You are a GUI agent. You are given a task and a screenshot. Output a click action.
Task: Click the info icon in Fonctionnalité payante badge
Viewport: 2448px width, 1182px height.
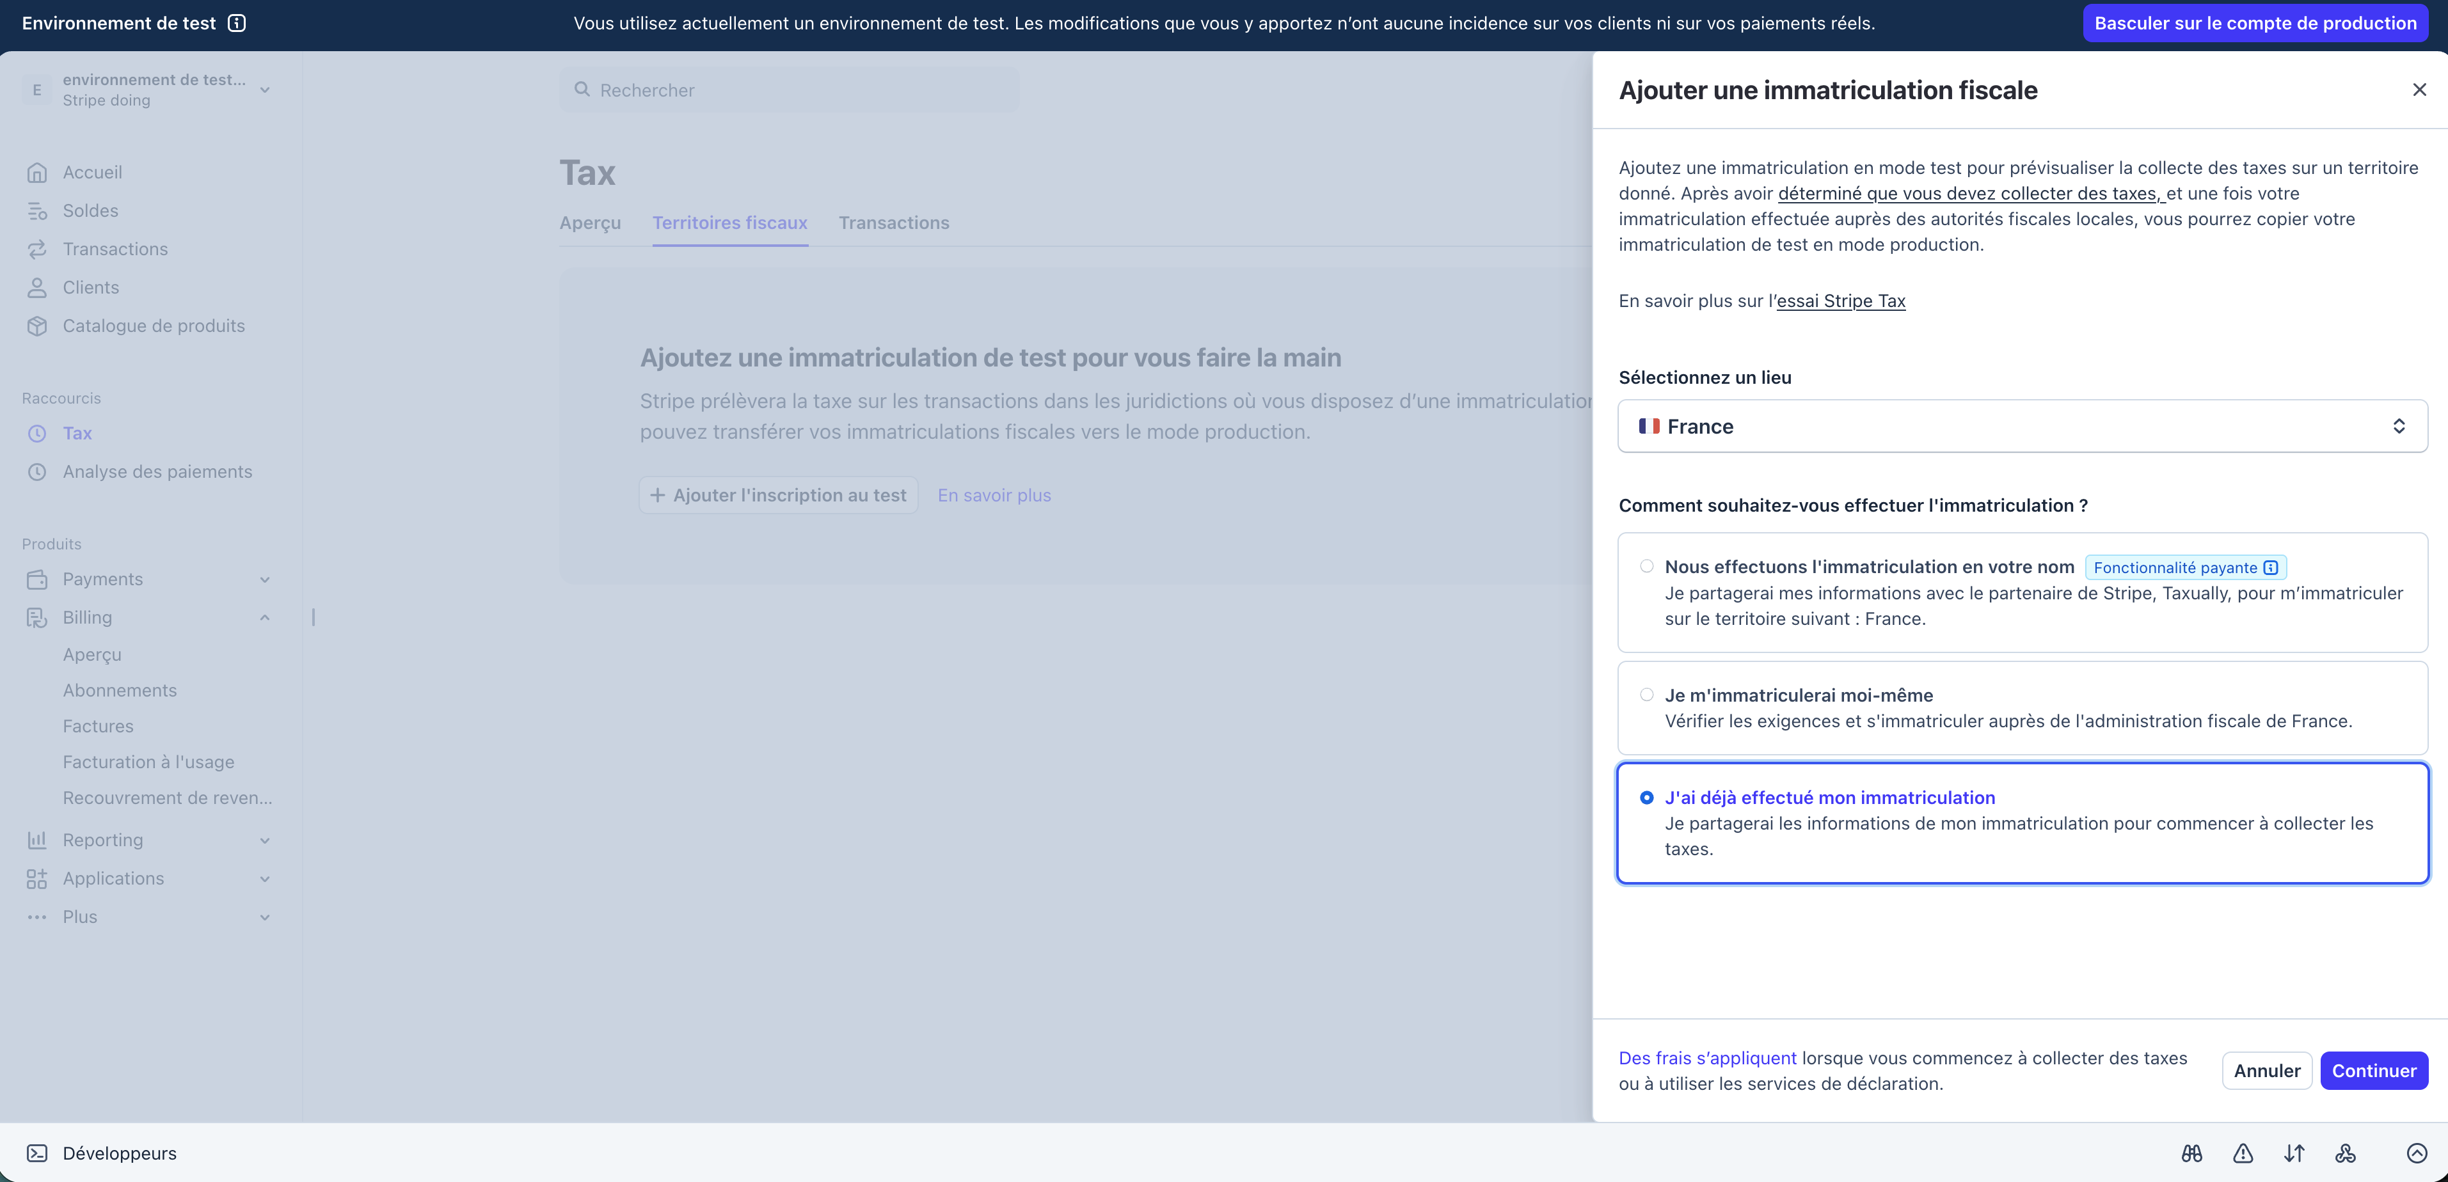[x=2270, y=567]
